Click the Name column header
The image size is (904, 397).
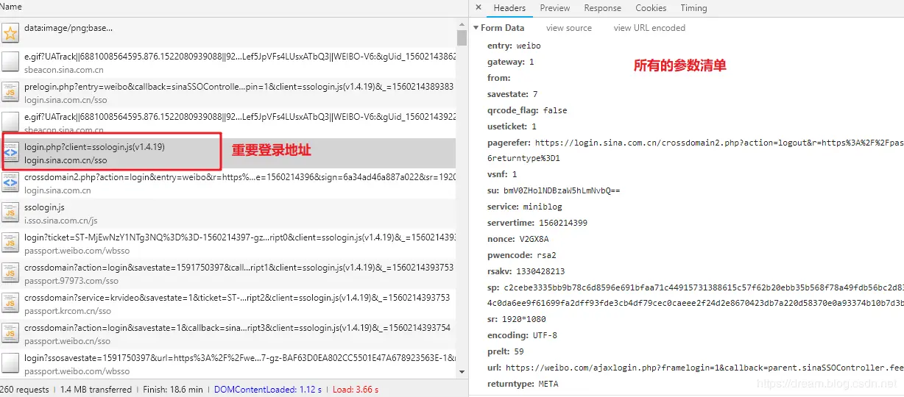point(12,7)
